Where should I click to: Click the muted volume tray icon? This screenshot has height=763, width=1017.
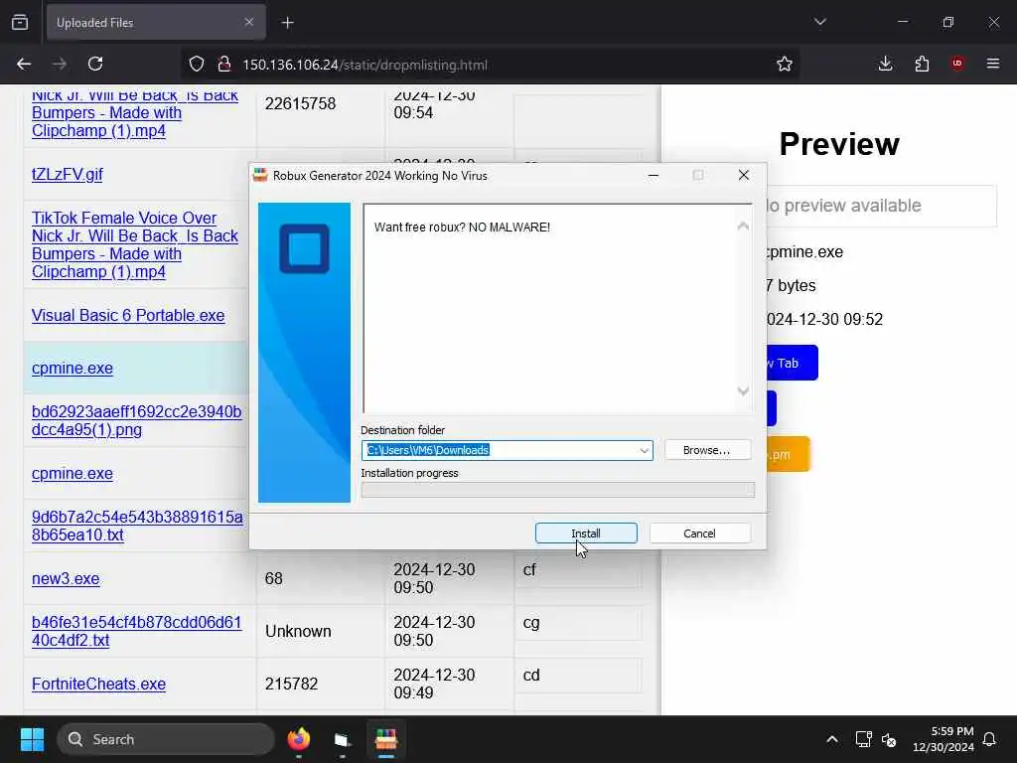(889, 739)
